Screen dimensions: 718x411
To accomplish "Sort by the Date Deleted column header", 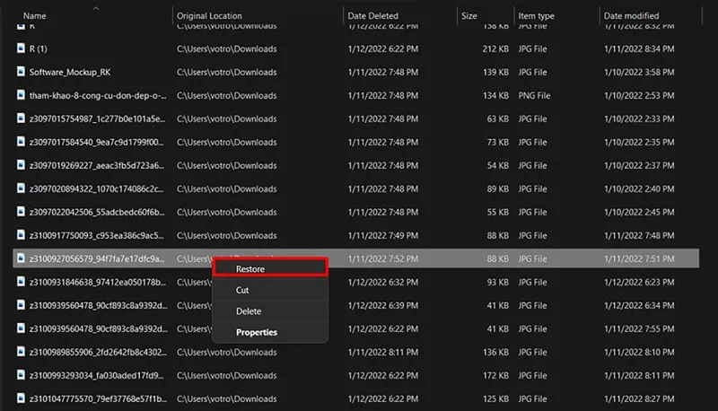I will tap(372, 15).
